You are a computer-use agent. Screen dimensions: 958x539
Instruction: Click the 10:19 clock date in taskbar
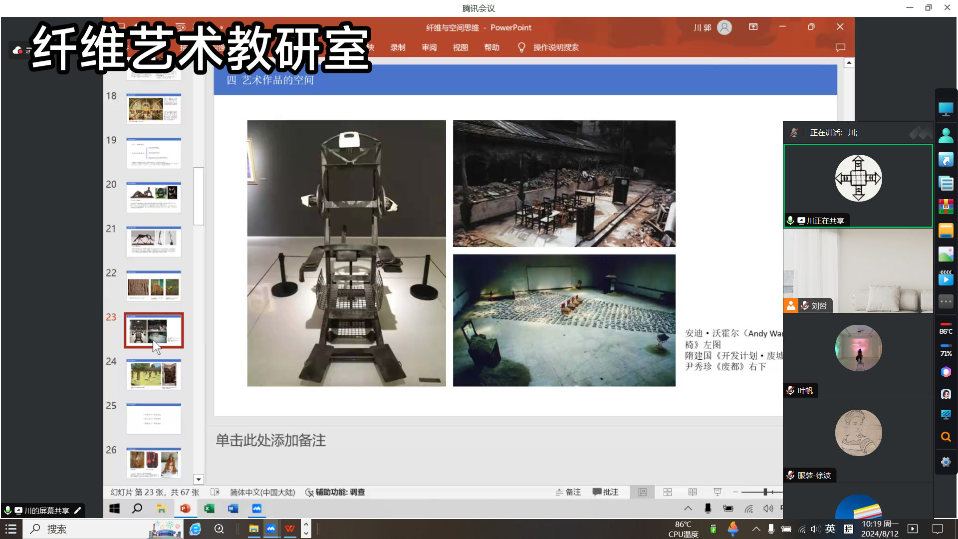point(880,529)
